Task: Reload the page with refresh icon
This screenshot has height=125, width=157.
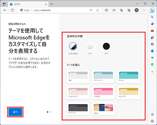Action: [12, 10]
